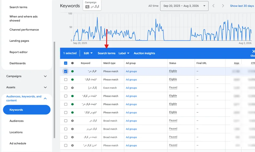Viewport: 255px width, 152px height.
Task: Open Ad schedule in the sidebar
Action: (18, 143)
